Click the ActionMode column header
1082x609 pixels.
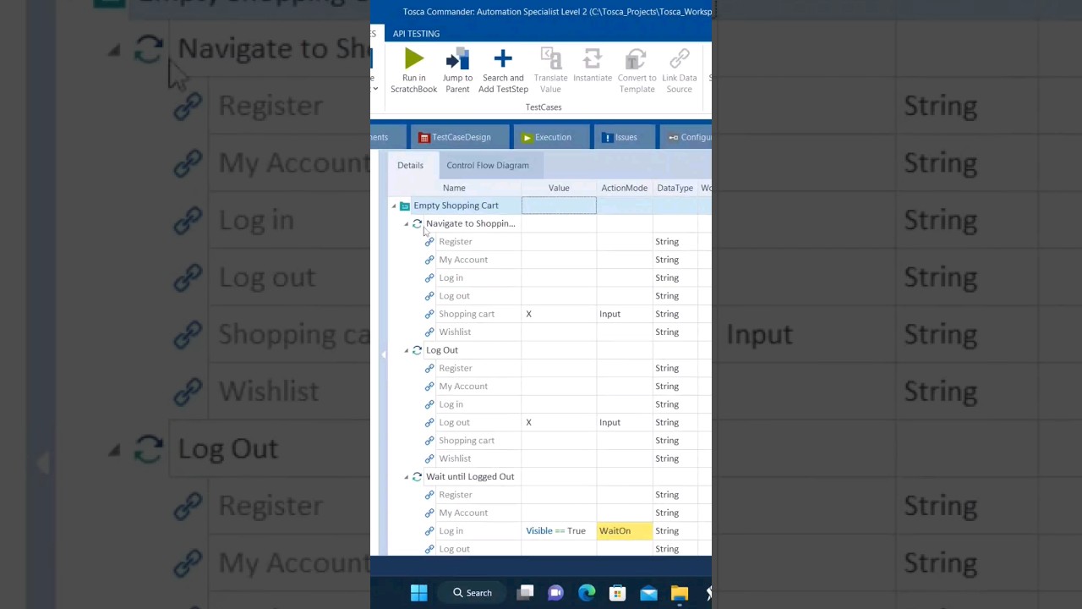[625, 188]
